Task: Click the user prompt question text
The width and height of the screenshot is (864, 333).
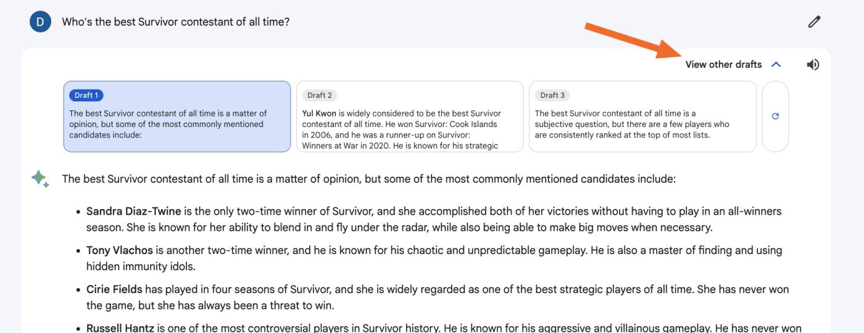Action: (176, 22)
